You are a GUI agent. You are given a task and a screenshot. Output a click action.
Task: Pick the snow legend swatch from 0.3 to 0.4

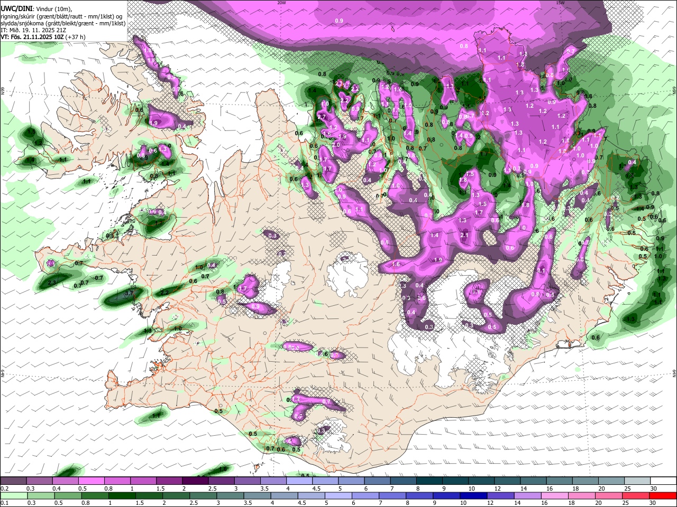click(40, 481)
